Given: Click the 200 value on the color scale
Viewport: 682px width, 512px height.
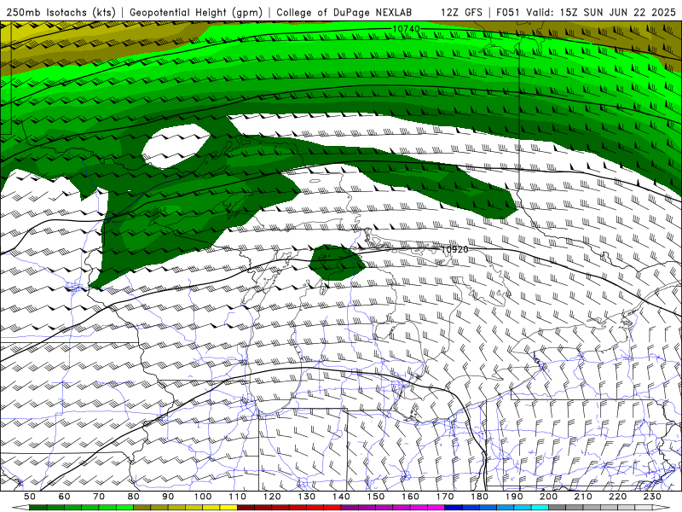Looking at the screenshot, I should pyautogui.click(x=548, y=497).
